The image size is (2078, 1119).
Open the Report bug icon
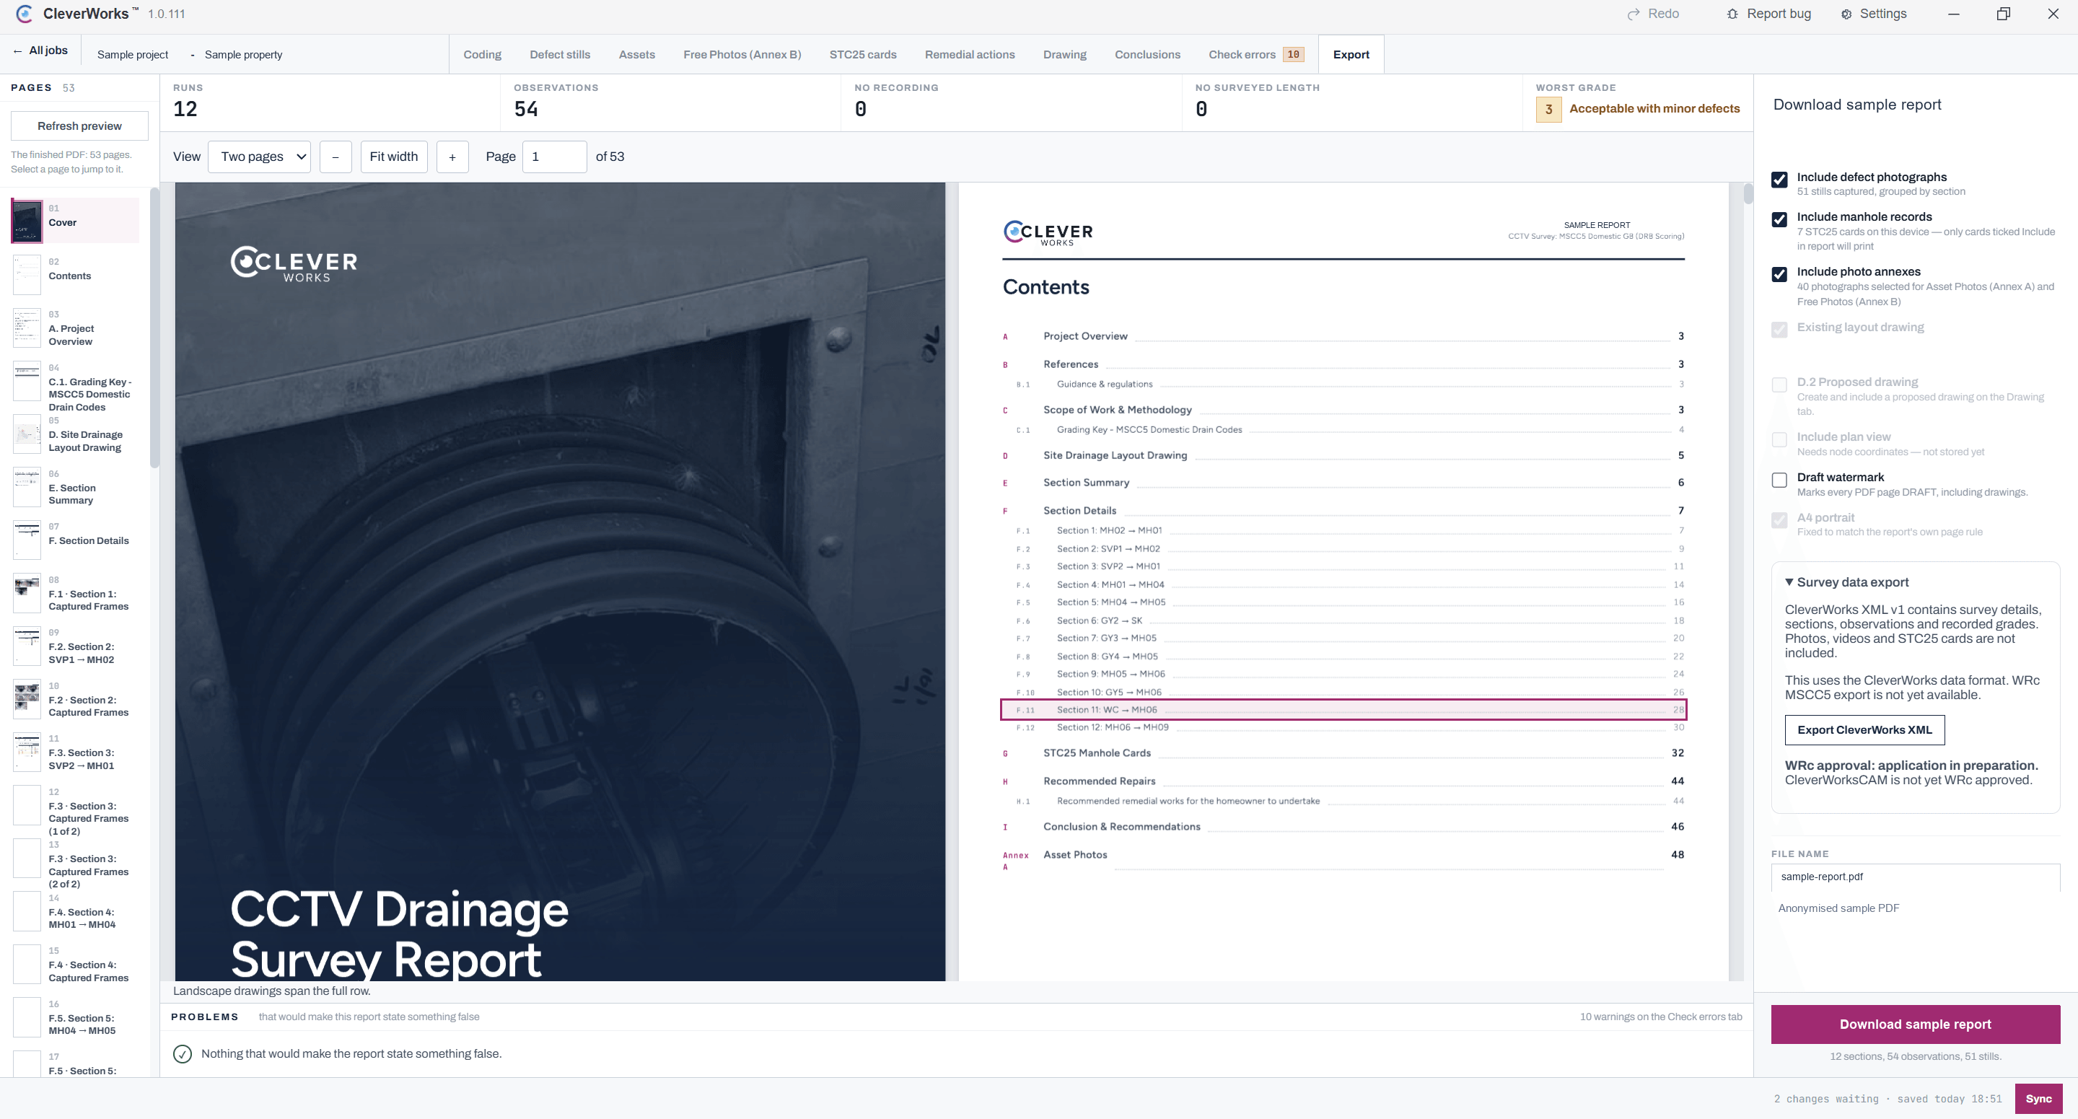click(1732, 14)
